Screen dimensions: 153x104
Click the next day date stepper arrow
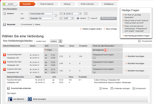tap(81, 13)
